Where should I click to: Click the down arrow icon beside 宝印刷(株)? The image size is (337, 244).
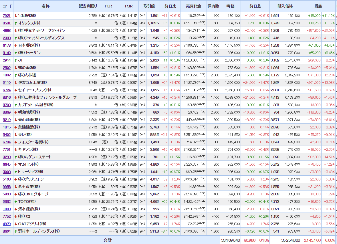(16, 16)
